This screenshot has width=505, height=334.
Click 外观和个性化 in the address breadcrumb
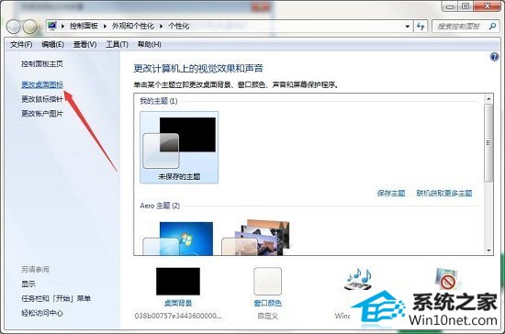click(x=133, y=26)
